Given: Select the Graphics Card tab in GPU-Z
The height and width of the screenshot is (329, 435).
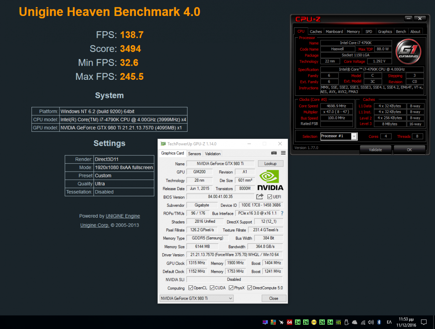Looking at the screenshot, I should pos(173,153).
